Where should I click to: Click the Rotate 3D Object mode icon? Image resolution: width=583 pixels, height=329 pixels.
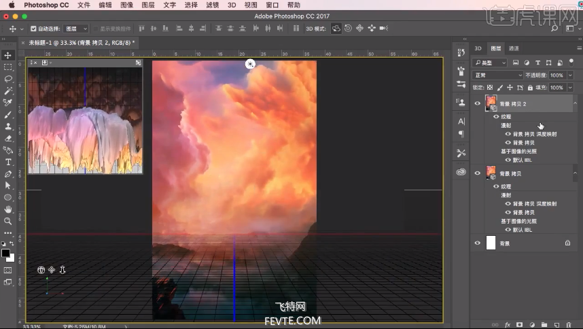(x=336, y=29)
